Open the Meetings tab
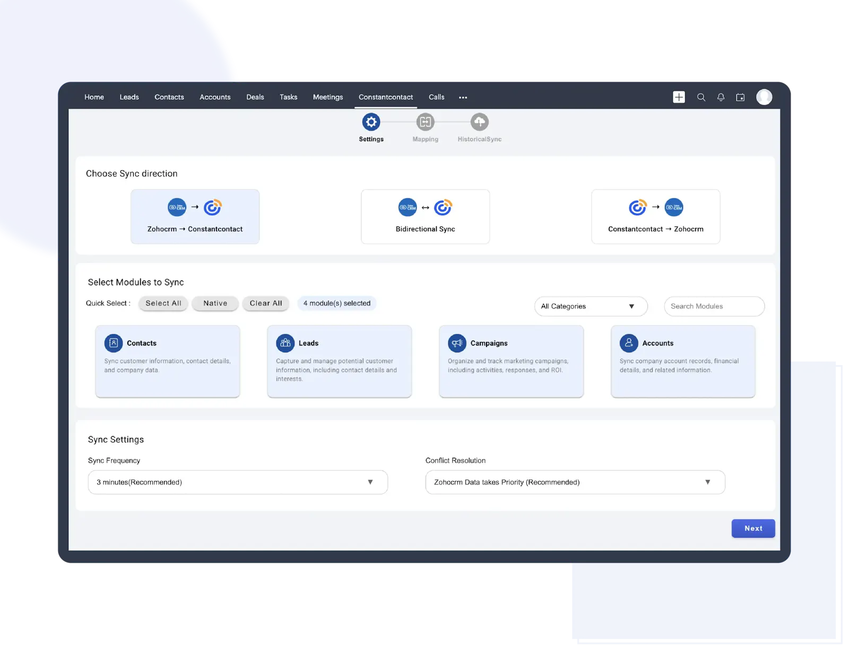 tap(328, 97)
